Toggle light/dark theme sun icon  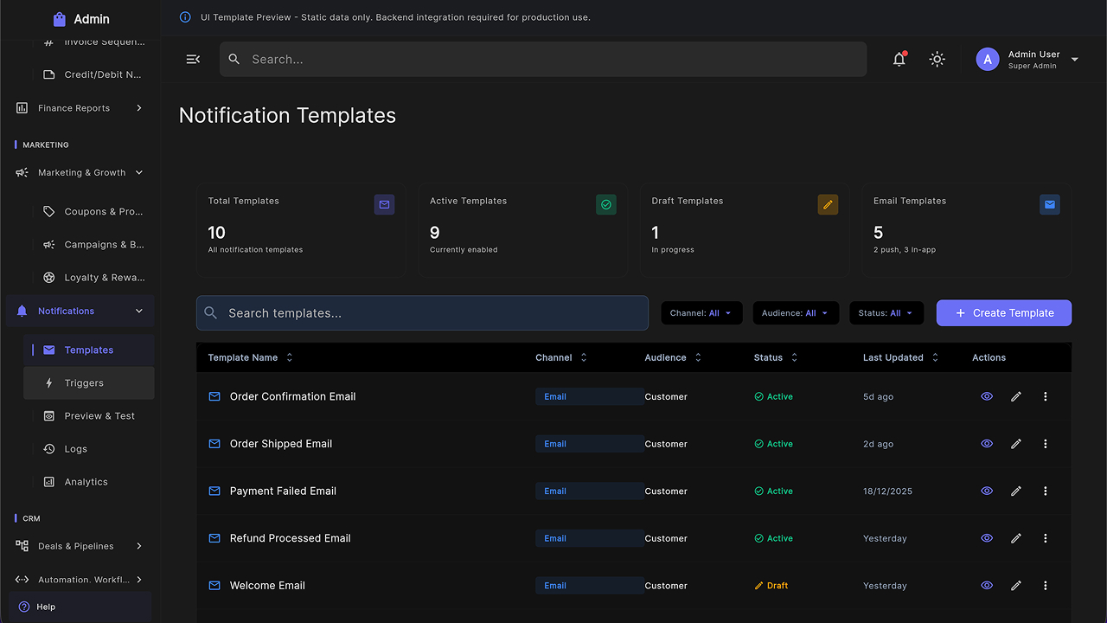[x=937, y=59]
